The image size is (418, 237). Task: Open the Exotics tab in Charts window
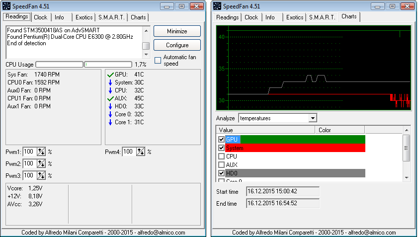pyautogui.click(x=294, y=17)
